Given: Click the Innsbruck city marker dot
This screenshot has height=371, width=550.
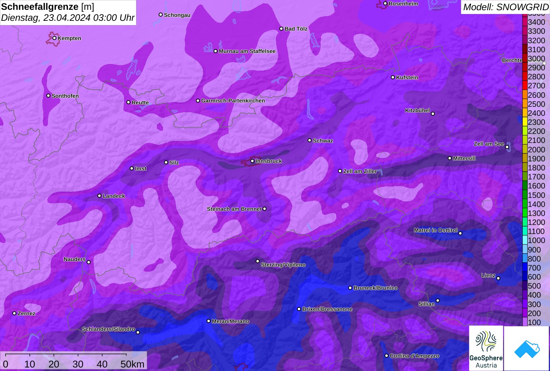Looking at the screenshot, I should tap(252, 161).
